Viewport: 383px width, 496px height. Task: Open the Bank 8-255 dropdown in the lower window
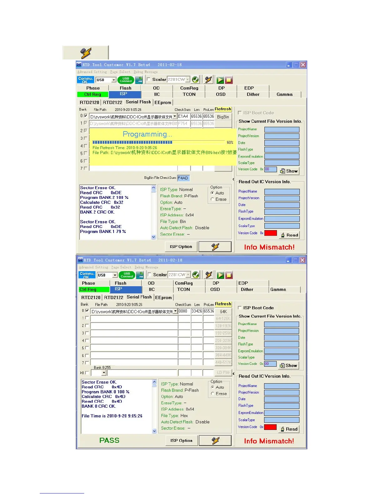[104, 373]
